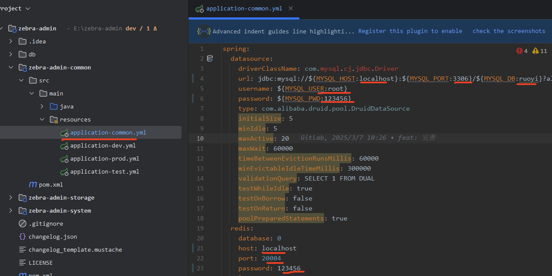552x276 pixels.
Task: Click the poolPreparedStatements key on line 18
Action: coord(281,218)
